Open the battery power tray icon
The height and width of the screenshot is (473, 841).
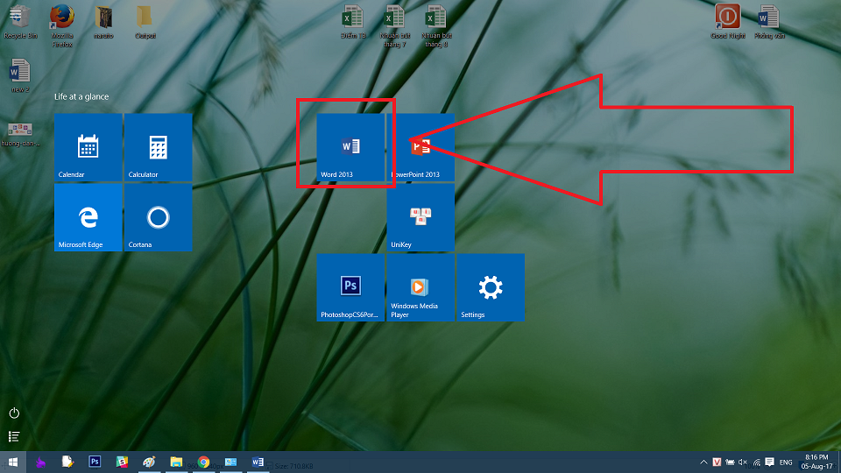click(730, 462)
